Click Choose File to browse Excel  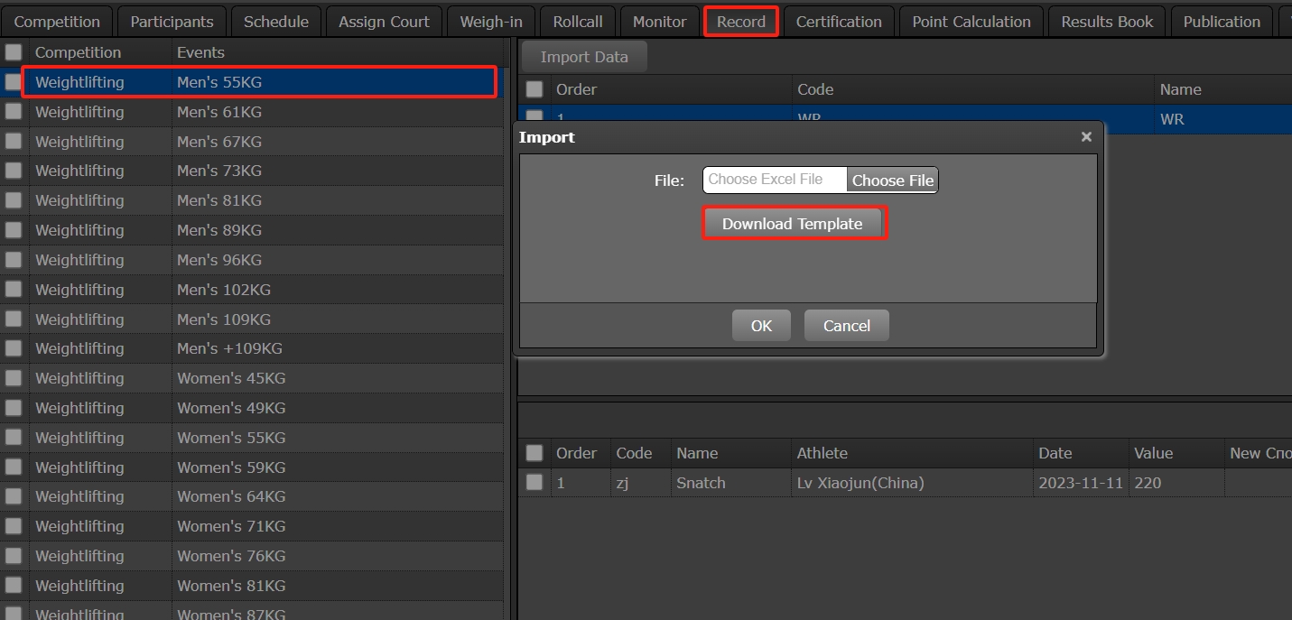(892, 180)
